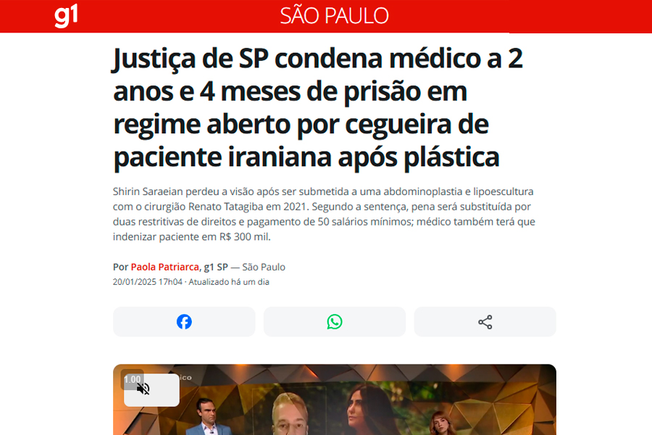
Task: Open author Paola Patriarca's page
Action: [164, 267]
